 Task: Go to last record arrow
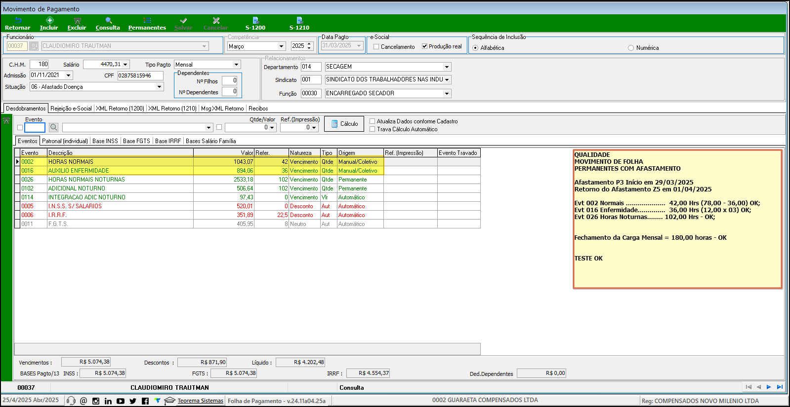click(780, 387)
